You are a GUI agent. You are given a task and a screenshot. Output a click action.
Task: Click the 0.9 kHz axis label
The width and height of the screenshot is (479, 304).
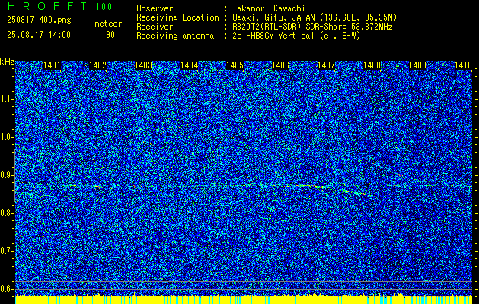[6, 175]
